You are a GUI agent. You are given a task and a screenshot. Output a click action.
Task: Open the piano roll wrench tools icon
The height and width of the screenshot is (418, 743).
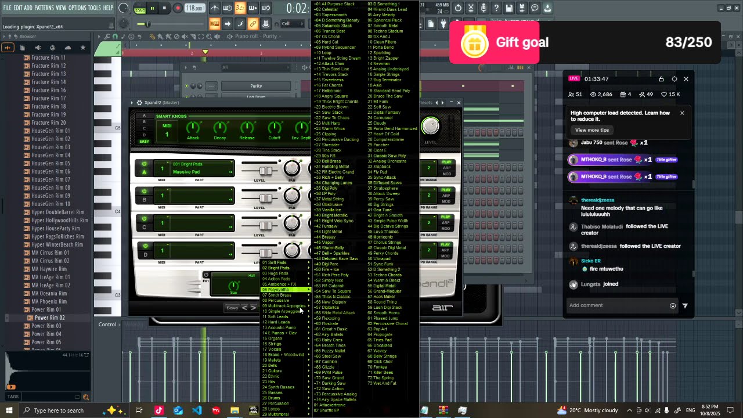pyautogui.click(x=108, y=37)
